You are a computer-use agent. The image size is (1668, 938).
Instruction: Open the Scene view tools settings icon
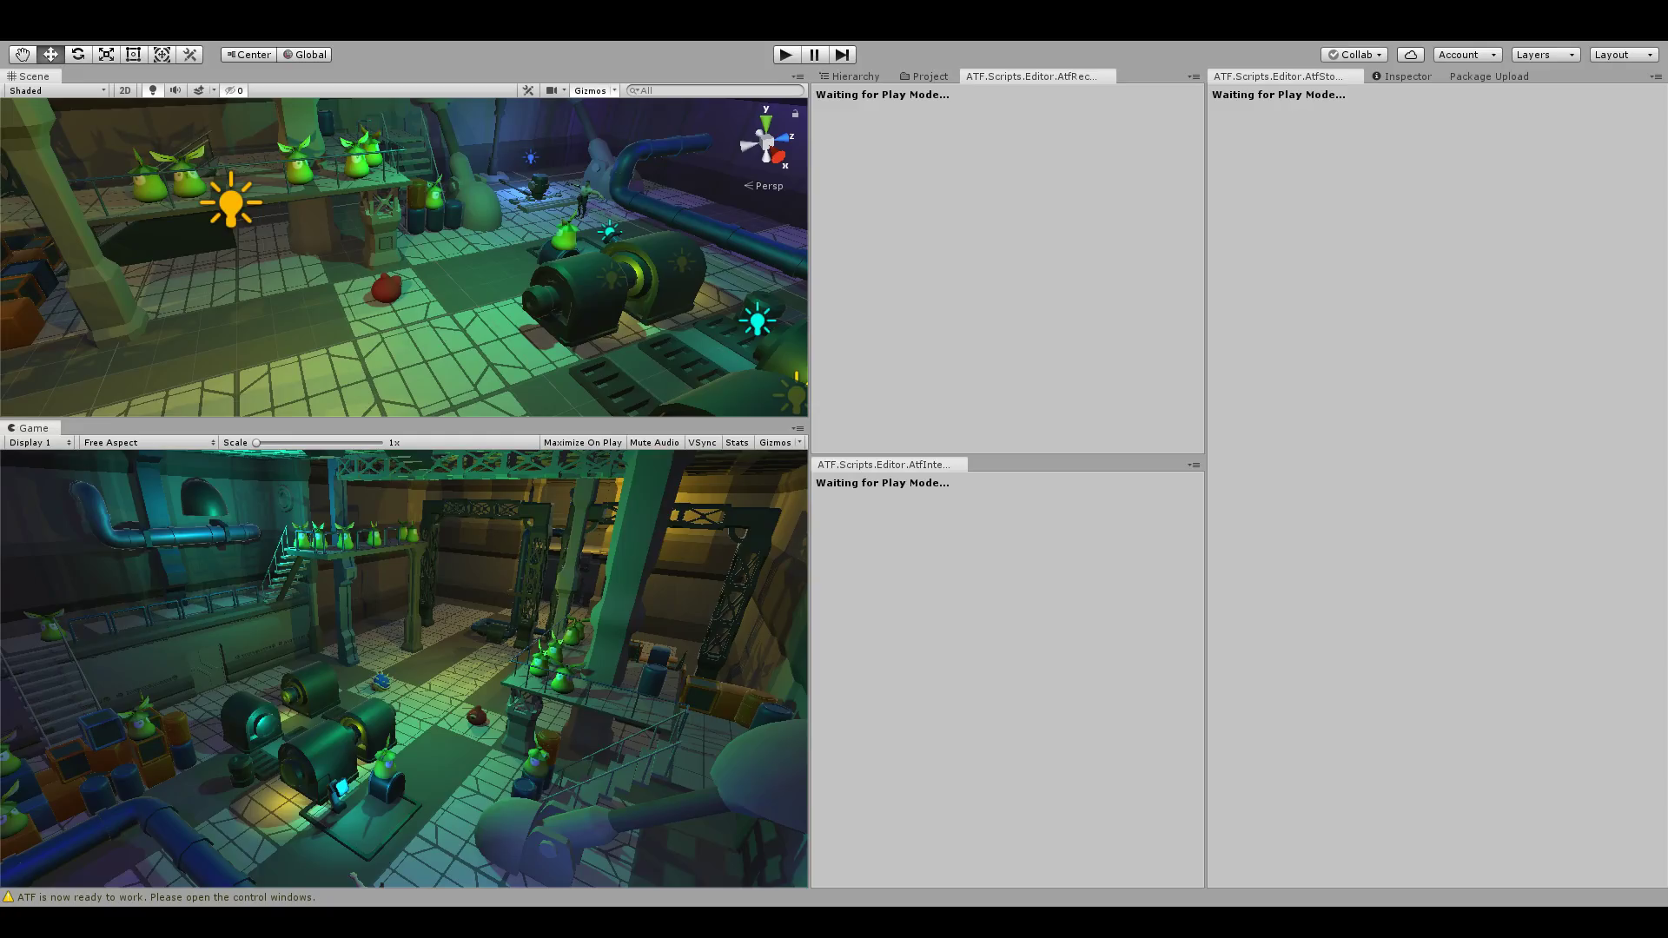coord(528,90)
